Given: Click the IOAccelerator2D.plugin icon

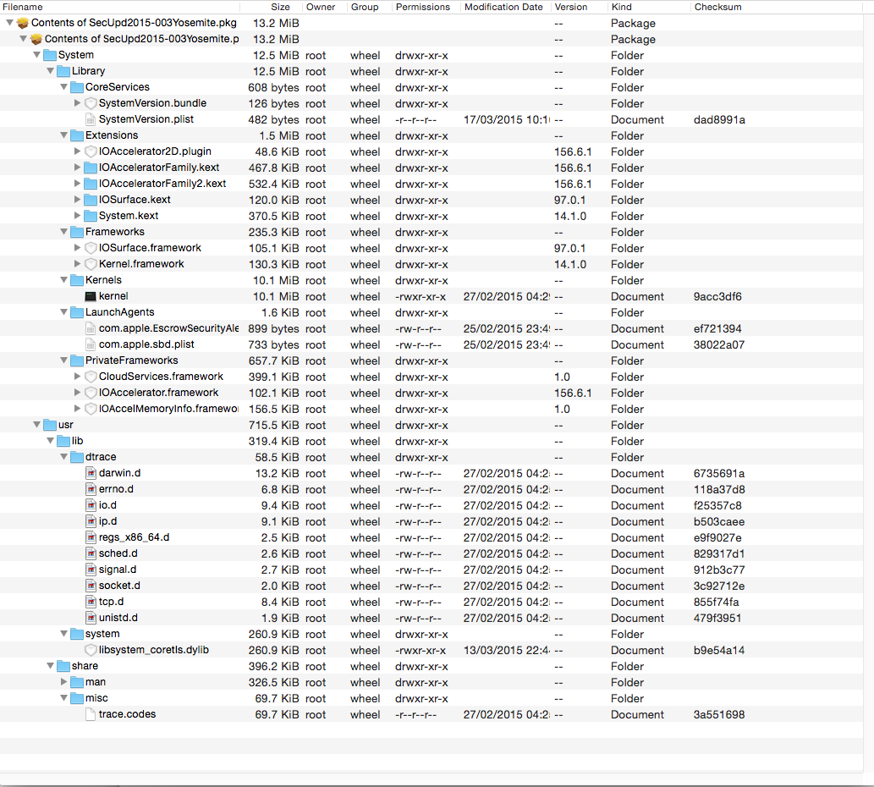Looking at the screenshot, I should [91, 151].
